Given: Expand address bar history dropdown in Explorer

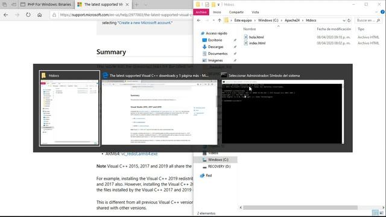Looking at the screenshot, I should (344, 20).
